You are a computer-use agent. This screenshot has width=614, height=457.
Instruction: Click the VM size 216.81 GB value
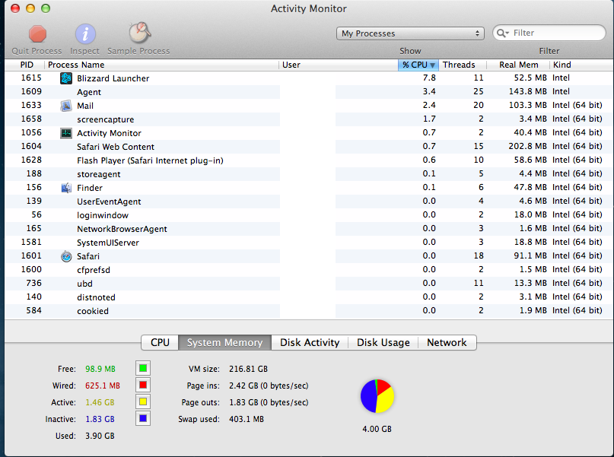click(248, 369)
